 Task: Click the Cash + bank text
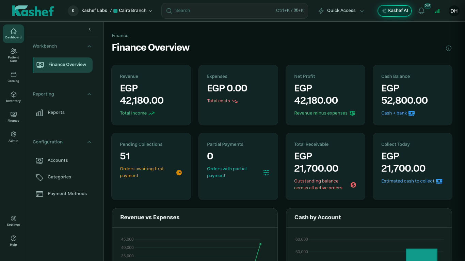(394, 113)
